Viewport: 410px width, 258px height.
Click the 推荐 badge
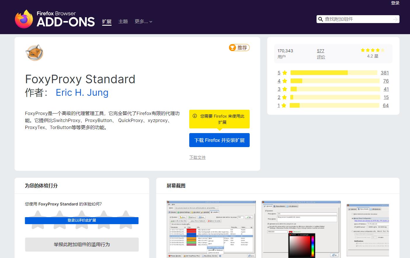239,48
